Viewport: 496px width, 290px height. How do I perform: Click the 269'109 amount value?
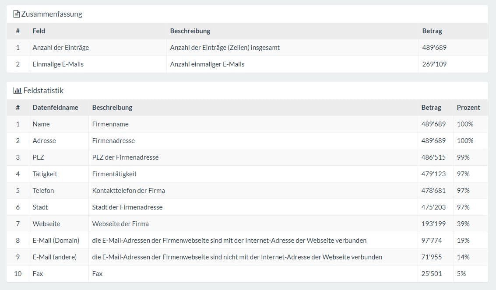click(x=434, y=64)
